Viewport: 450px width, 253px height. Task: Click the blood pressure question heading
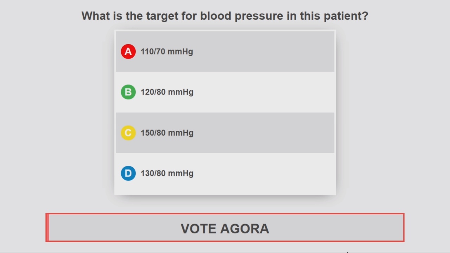tap(225, 16)
